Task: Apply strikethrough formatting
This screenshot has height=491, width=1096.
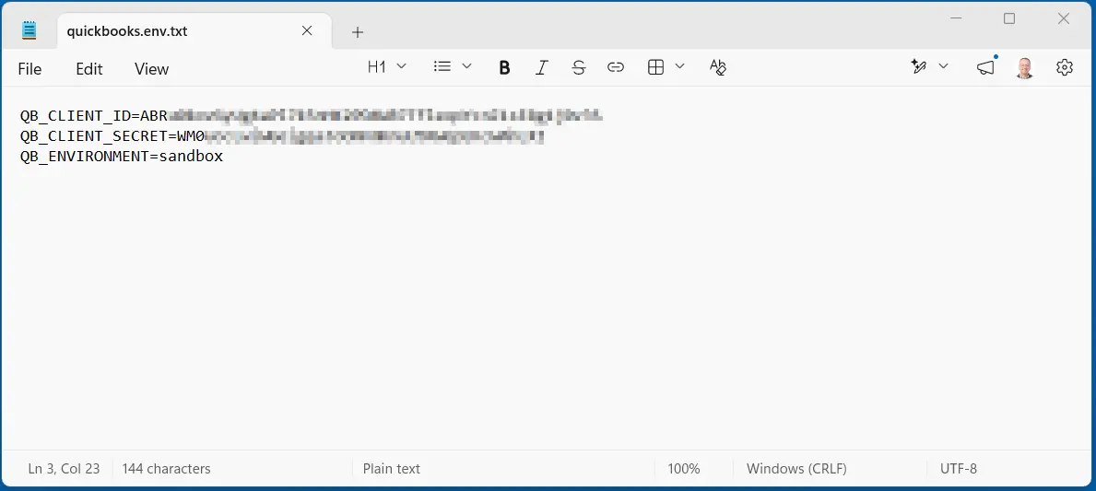Action: pyautogui.click(x=579, y=67)
